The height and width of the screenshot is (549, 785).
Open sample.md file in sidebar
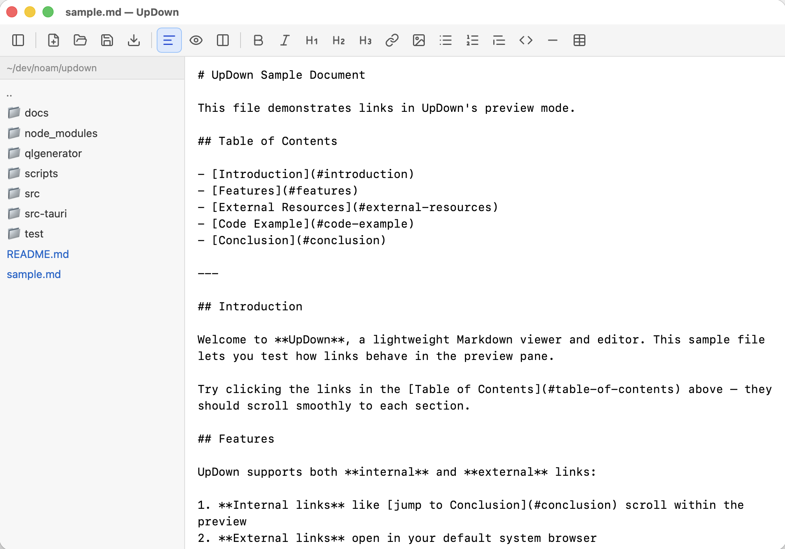34,274
